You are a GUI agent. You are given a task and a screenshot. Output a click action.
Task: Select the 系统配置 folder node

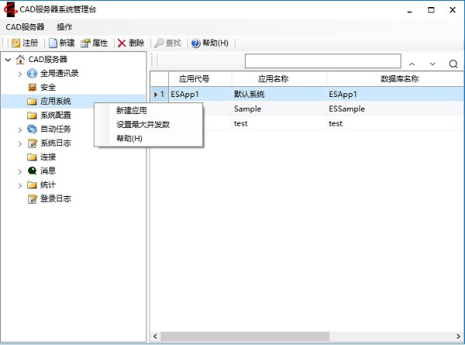(x=55, y=115)
